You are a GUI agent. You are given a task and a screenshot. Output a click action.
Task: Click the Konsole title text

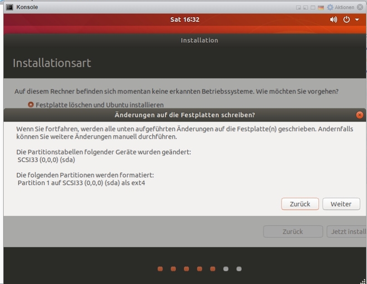pyautogui.click(x=27, y=7)
